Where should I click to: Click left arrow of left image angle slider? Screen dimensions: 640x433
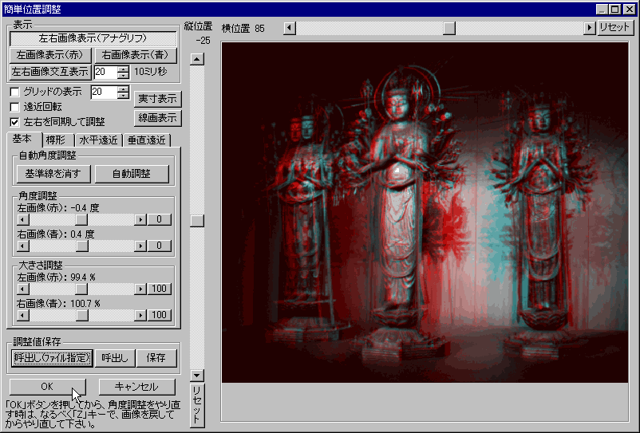click(x=23, y=220)
